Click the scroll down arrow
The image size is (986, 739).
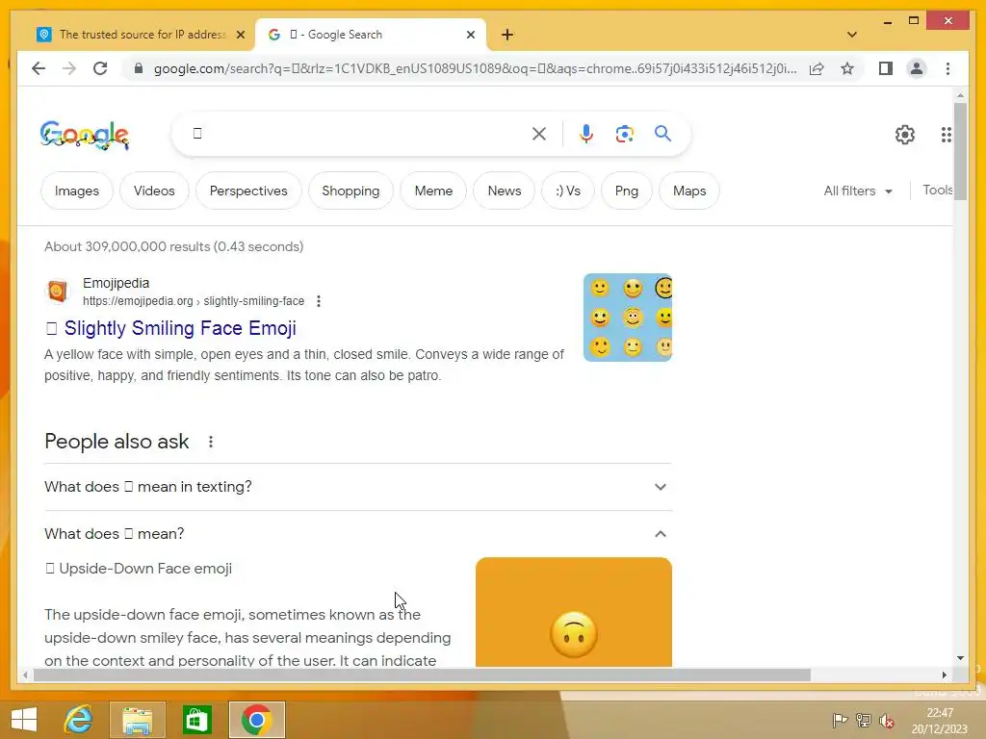pos(960,658)
